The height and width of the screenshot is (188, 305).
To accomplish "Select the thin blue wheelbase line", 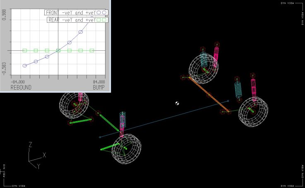I will (164, 119).
